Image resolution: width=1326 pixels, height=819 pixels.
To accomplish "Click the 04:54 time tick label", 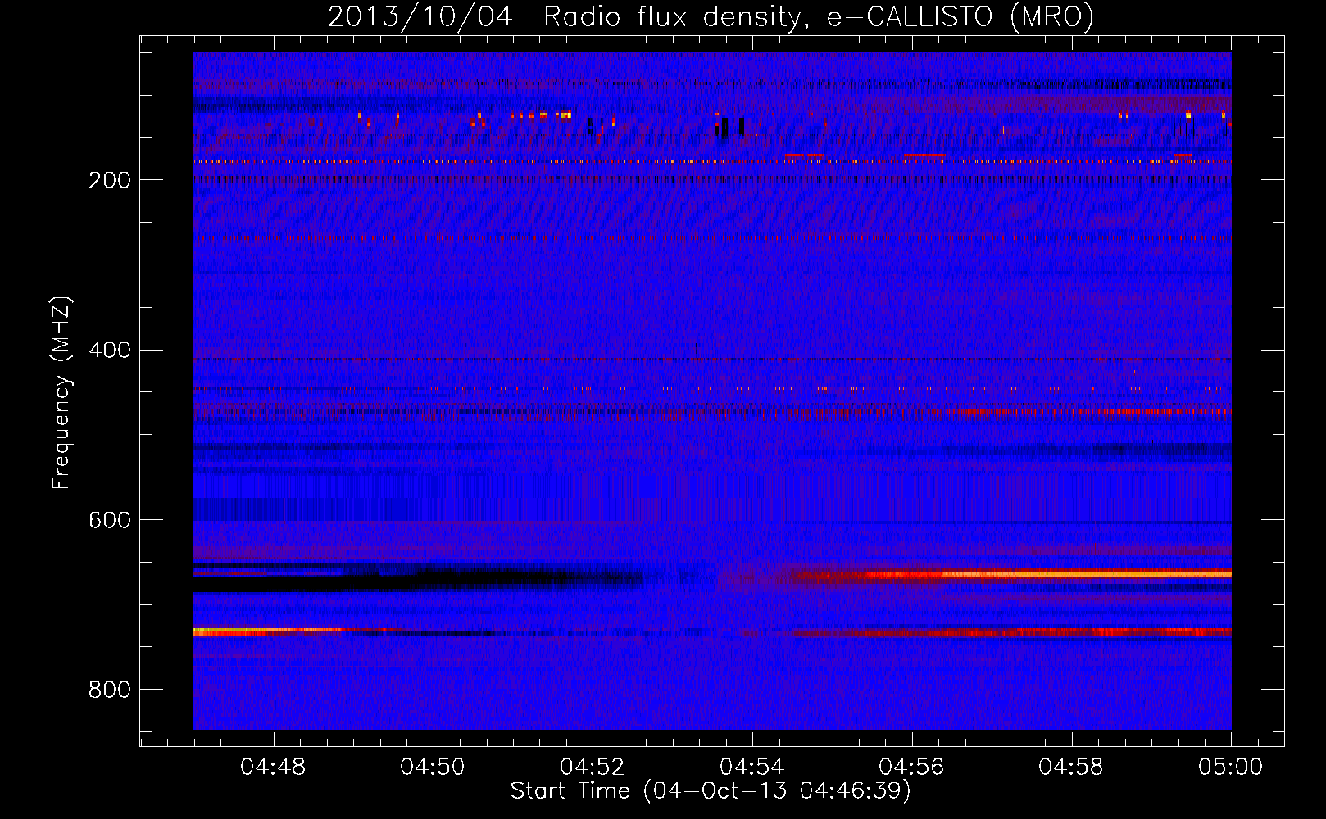I will [752, 767].
